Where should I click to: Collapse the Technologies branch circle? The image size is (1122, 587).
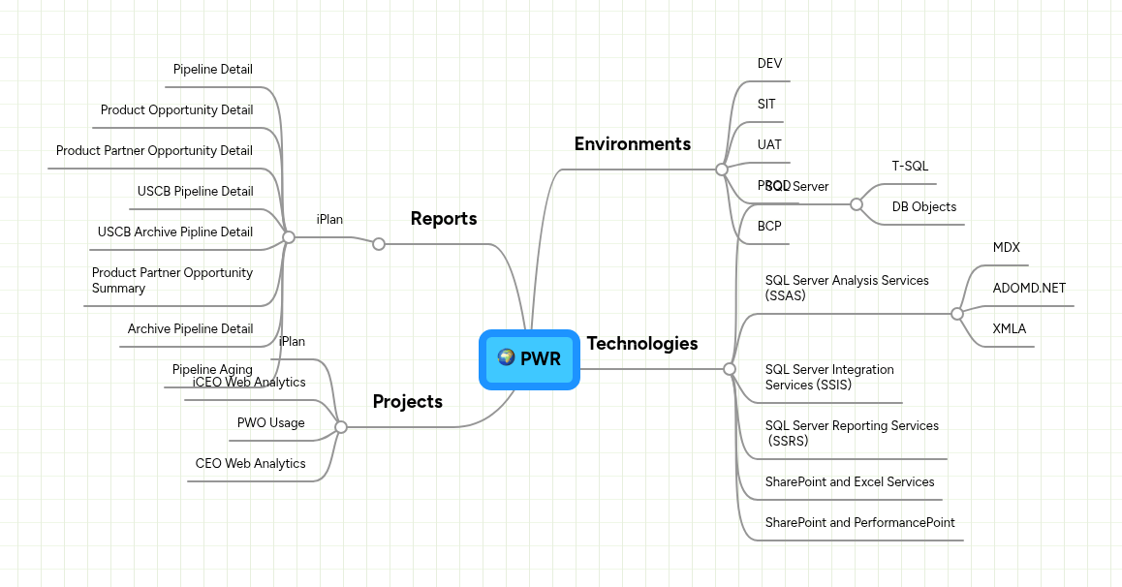[730, 369]
